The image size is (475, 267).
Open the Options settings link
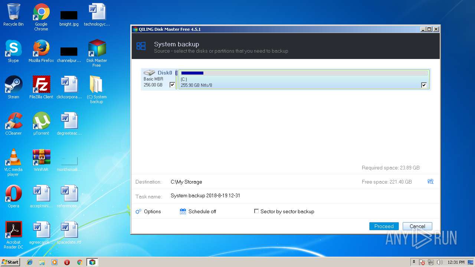point(153,211)
